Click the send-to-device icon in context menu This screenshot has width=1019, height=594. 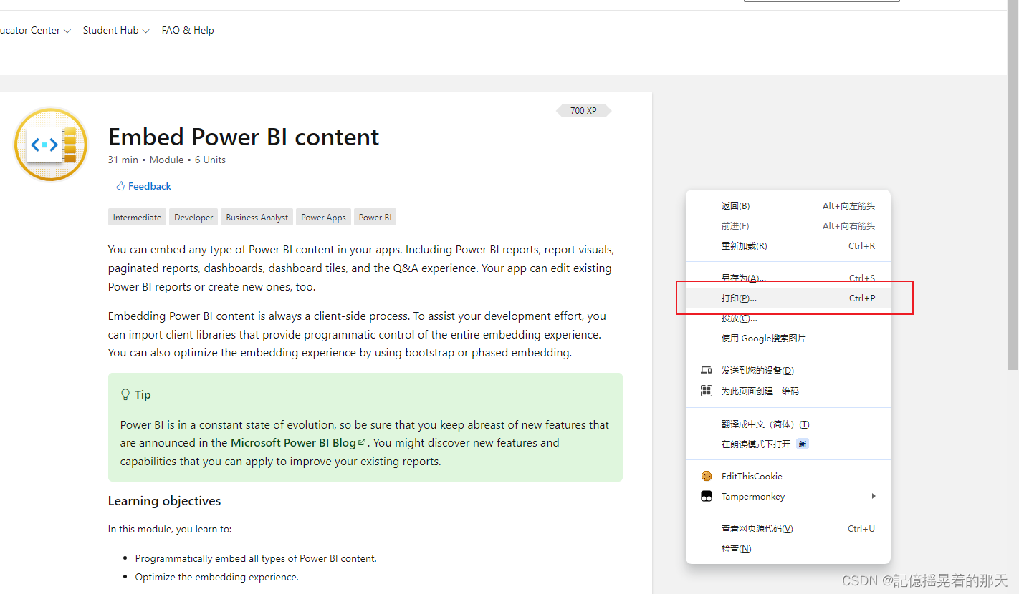[707, 371]
